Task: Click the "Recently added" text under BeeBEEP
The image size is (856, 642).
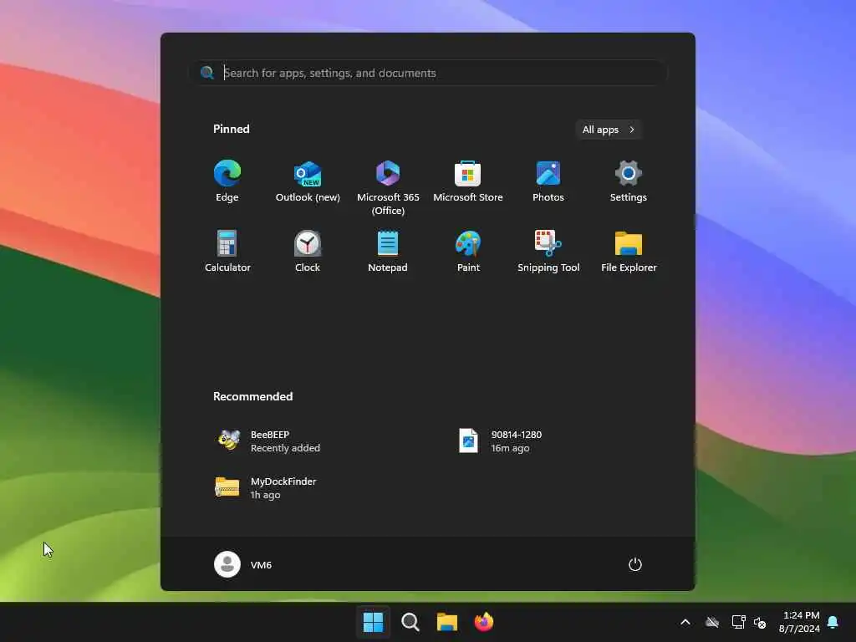Action: [x=285, y=448]
